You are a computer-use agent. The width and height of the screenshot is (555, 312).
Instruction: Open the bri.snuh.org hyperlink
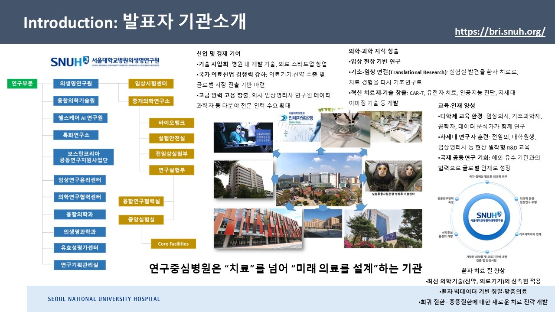tap(500, 32)
